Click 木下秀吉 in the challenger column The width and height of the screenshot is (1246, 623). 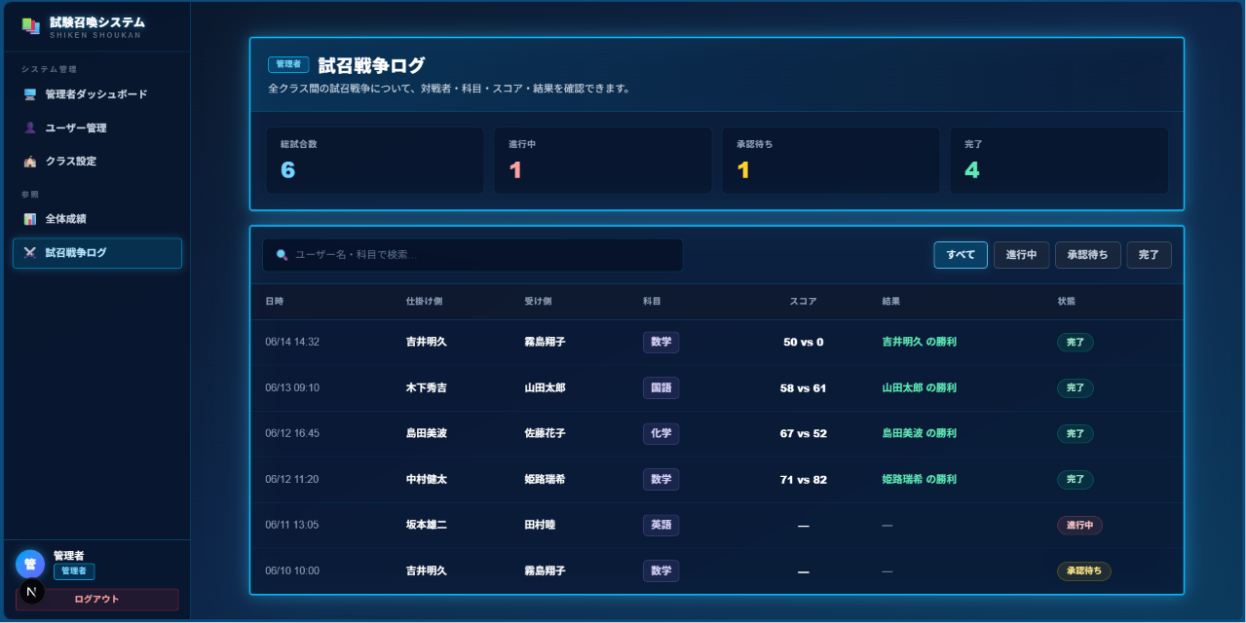[x=427, y=387]
